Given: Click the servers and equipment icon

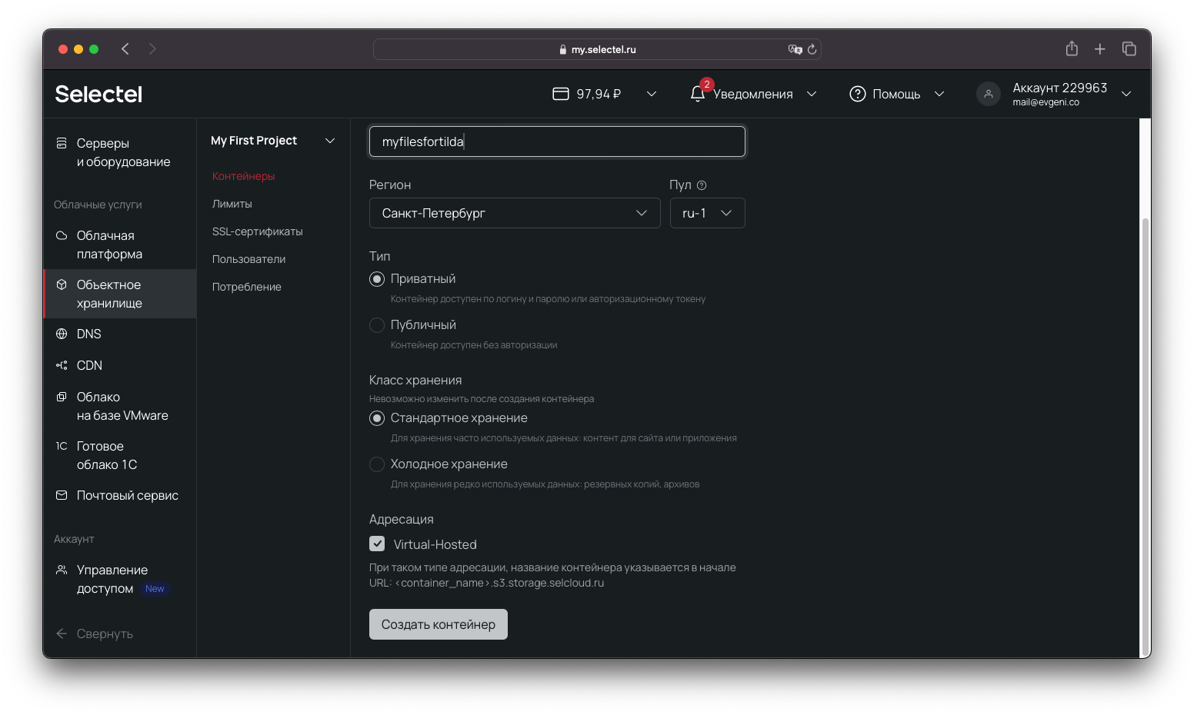Looking at the screenshot, I should tap(62, 143).
